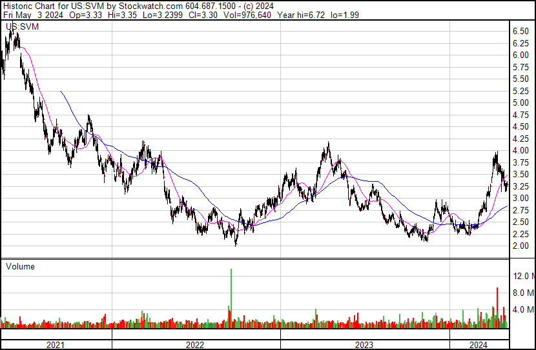
Task: Click the 'Stockwatch.com 604.687.1500' credit text
Action: (177, 6)
